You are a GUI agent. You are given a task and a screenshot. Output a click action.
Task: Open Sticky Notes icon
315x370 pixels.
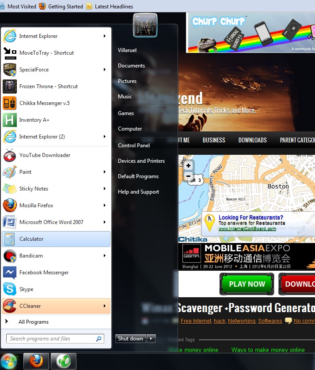point(10,189)
